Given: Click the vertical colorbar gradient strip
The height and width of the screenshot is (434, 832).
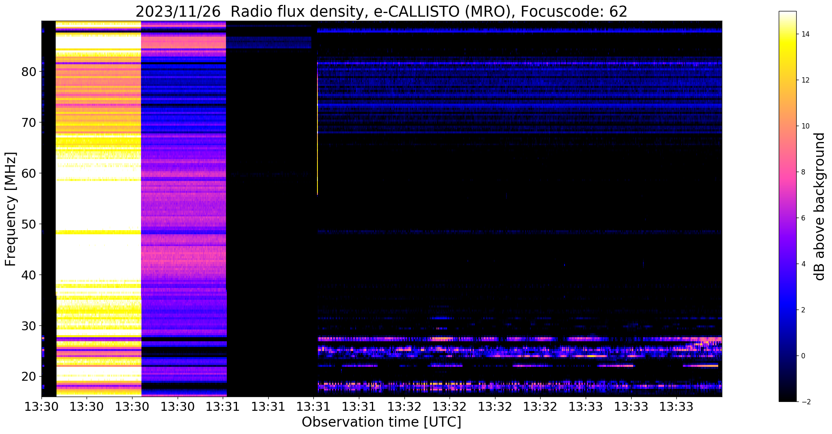Looking at the screenshot, I should click(787, 207).
